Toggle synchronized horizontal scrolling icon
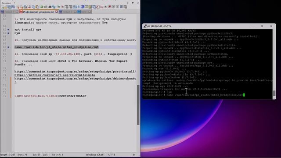Screen dimensions: 281x158 pos(71,7)
